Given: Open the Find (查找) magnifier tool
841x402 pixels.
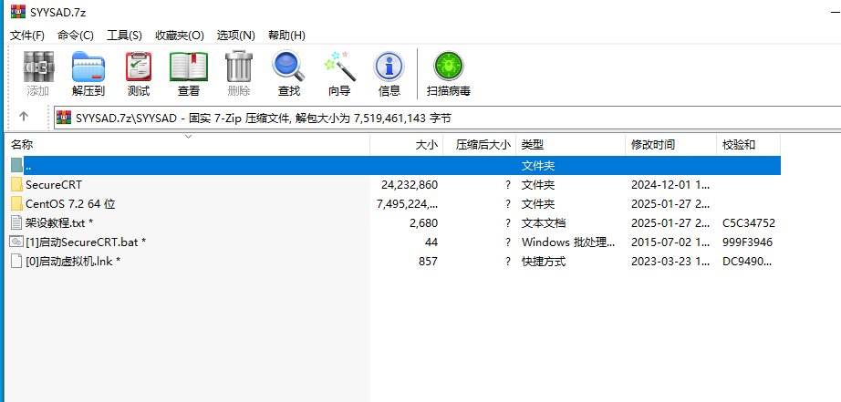Looking at the screenshot, I should (288, 66).
